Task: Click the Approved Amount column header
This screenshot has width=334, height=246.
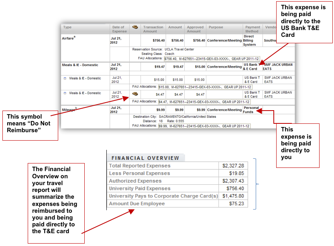Action: pos(195,29)
